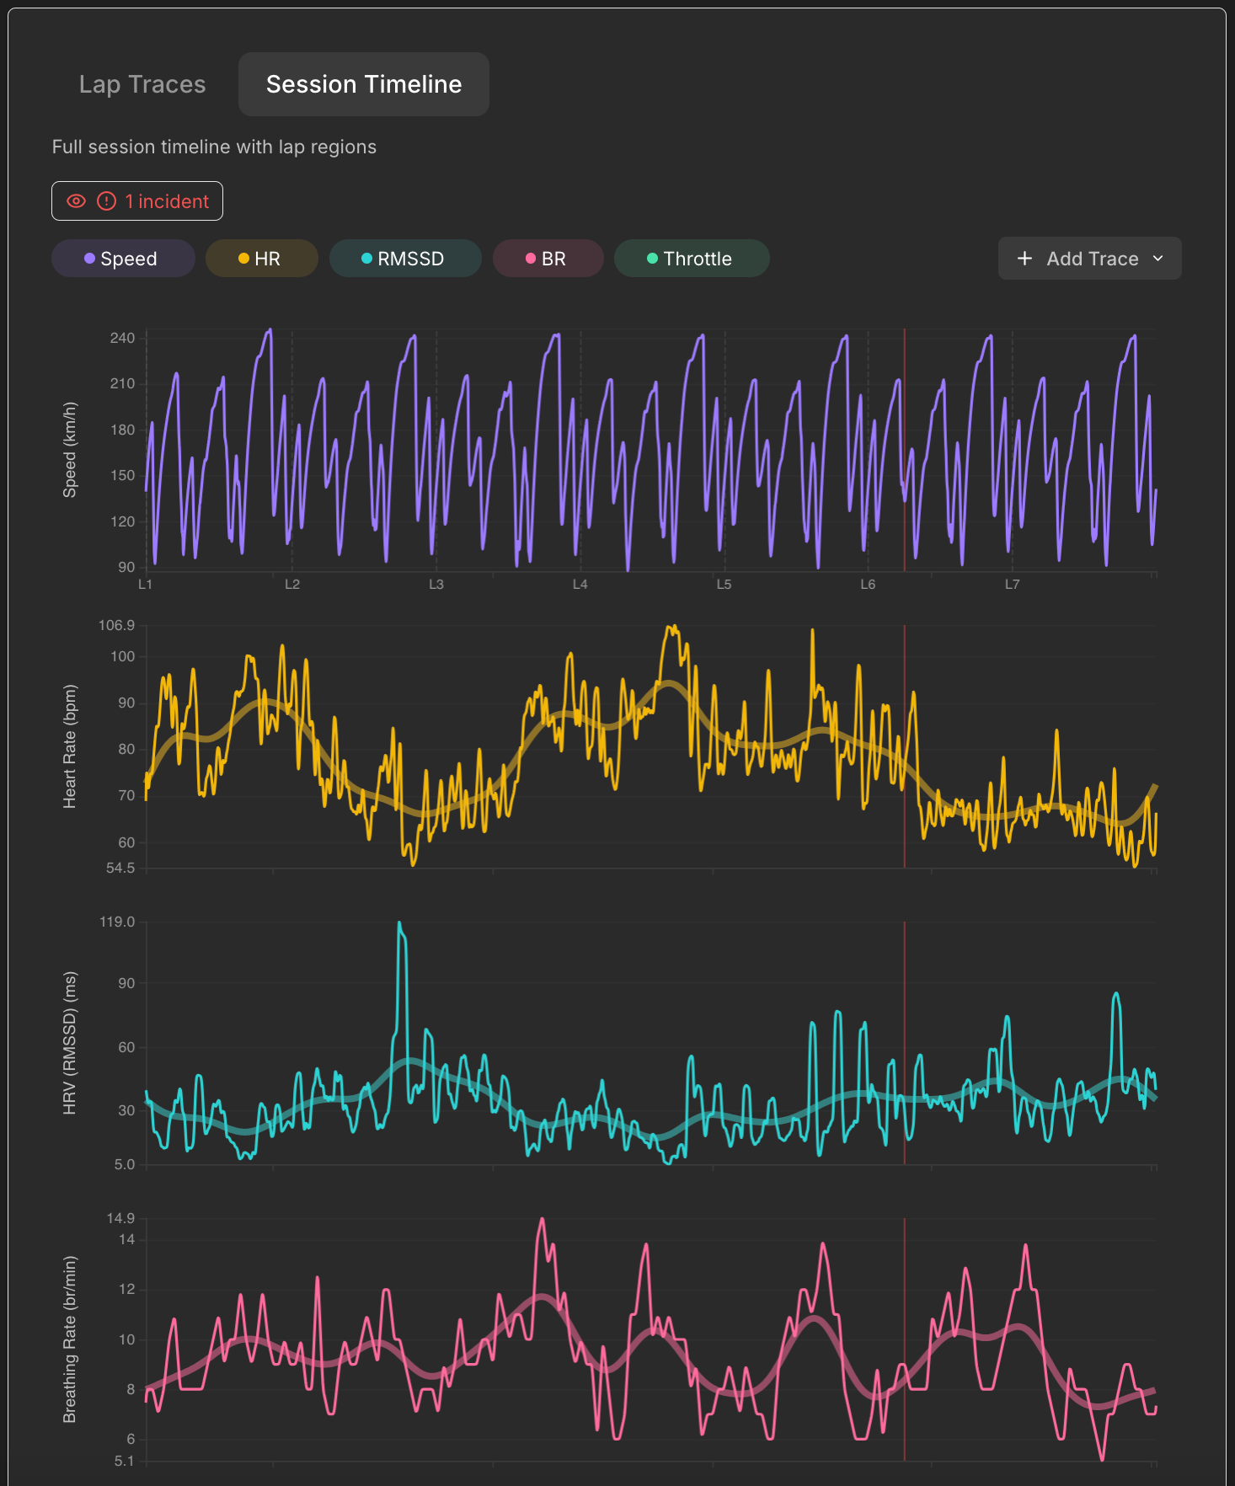This screenshot has width=1235, height=1486.
Task: Select the Session Timeline tab
Action: tap(364, 84)
